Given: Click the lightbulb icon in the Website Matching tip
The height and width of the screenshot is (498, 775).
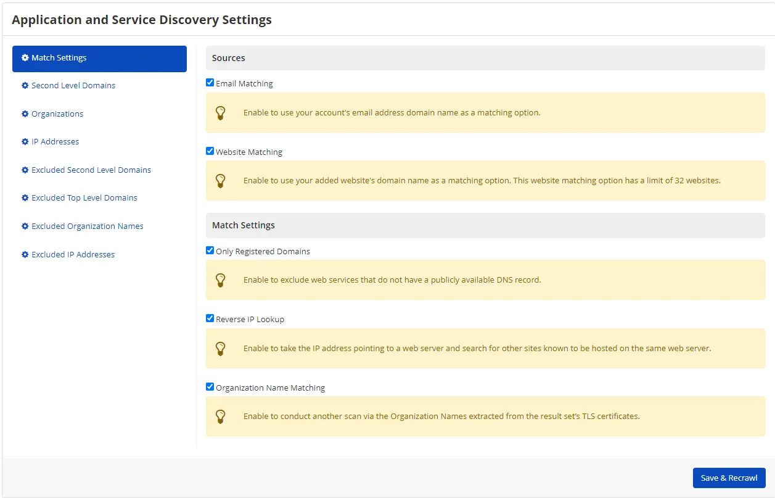Looking at the screenshot, I should (221, 180).
